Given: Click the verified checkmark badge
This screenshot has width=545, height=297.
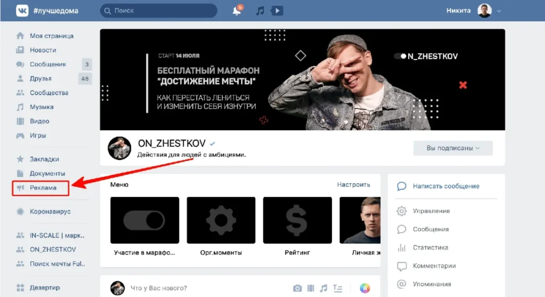Looking at the screenshot, I should [212, 143].
